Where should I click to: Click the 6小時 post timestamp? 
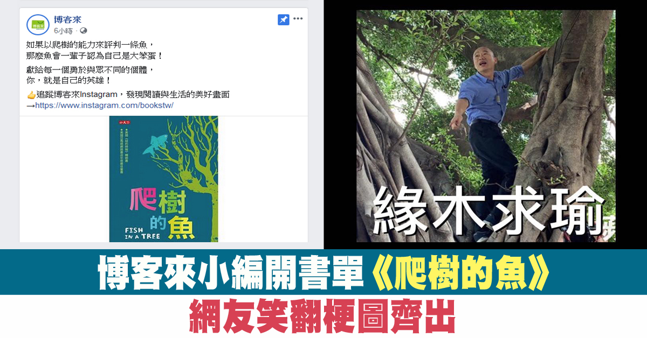pyautogui.click(x=64, y=31)
